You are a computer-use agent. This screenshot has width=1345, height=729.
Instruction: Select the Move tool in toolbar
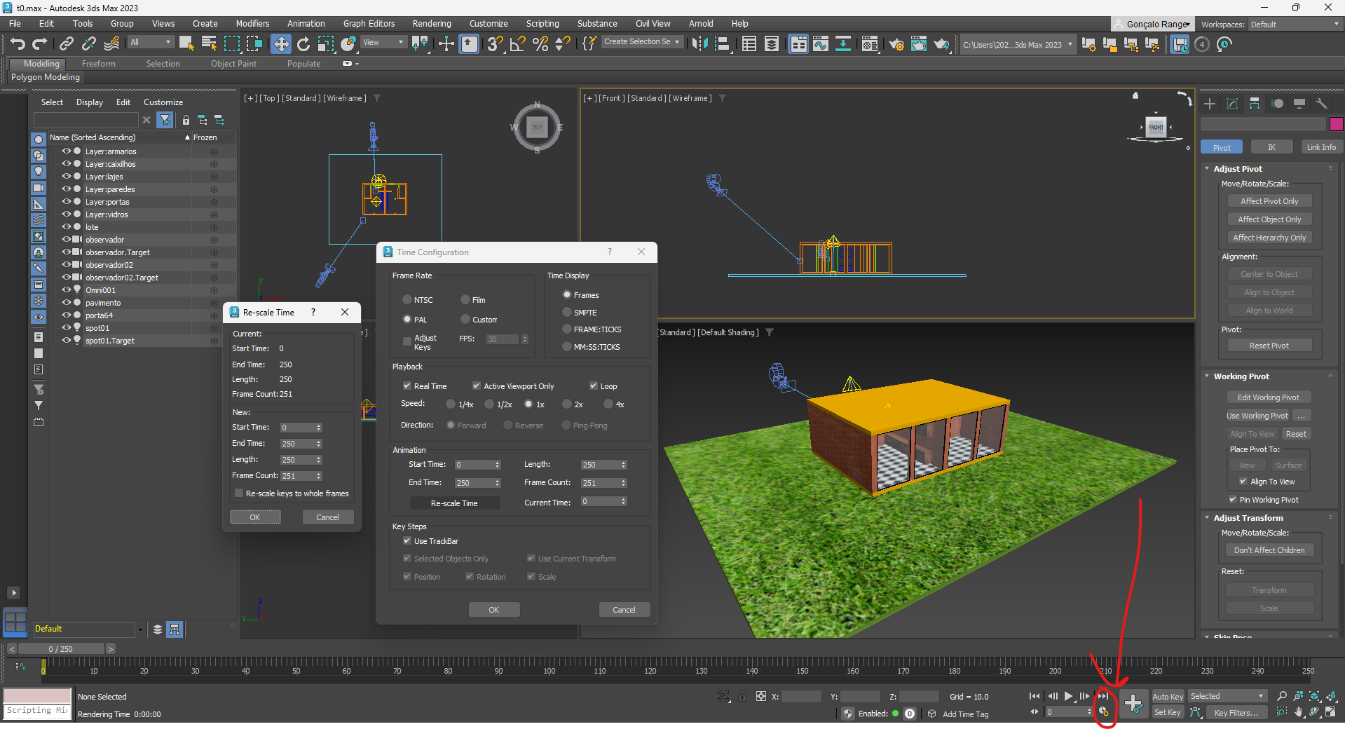pos(280,44)
